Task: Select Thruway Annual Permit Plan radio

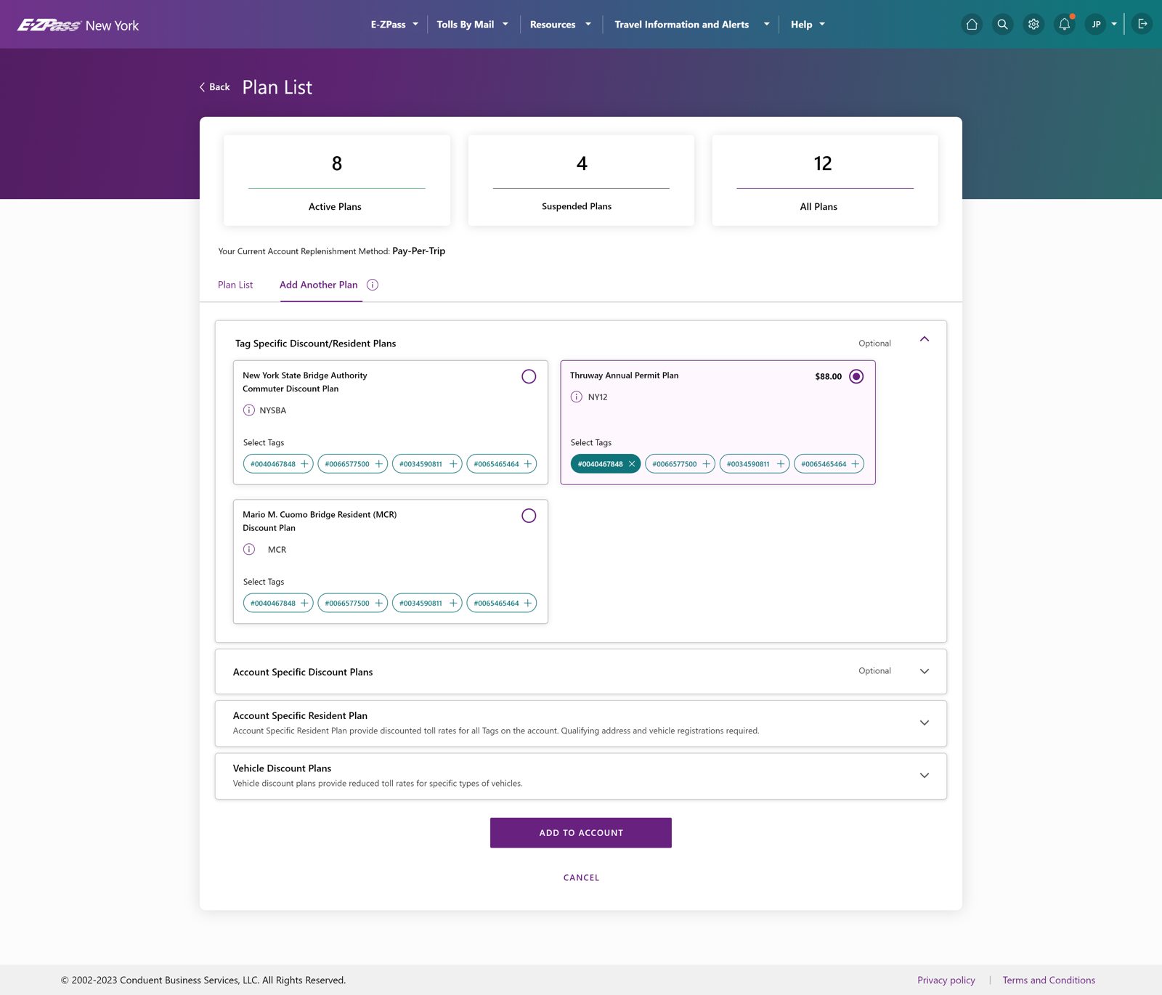Action: pos(856,376)
